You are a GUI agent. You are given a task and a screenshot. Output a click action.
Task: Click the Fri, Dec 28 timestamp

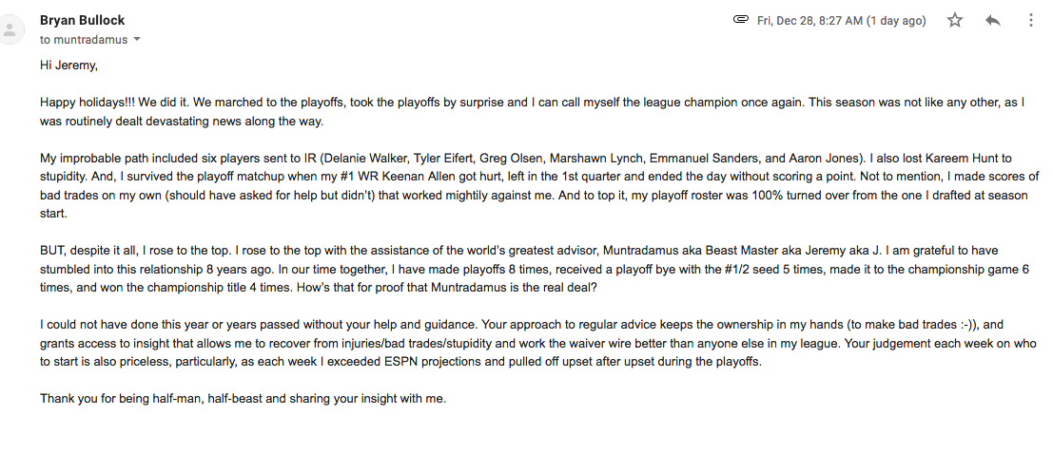(x=842, y=21)
